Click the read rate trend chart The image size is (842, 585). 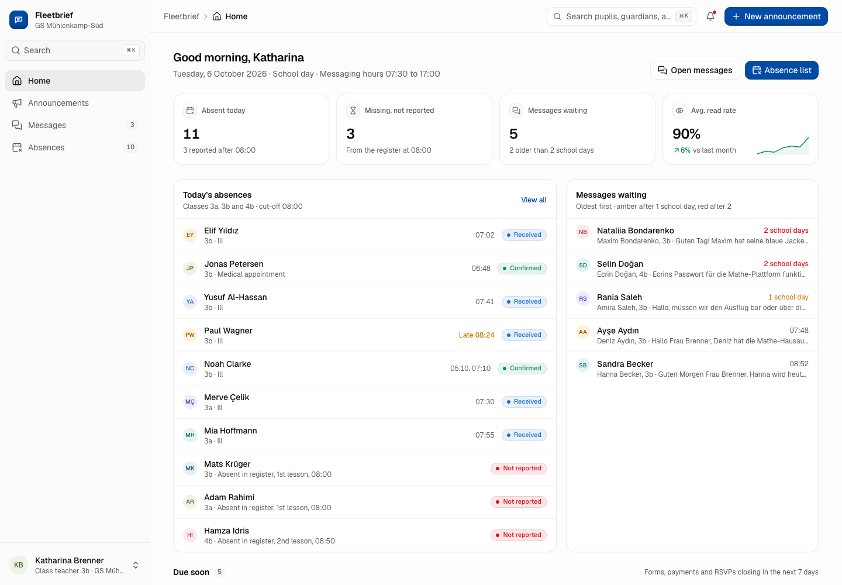click(x=783, y=146)
